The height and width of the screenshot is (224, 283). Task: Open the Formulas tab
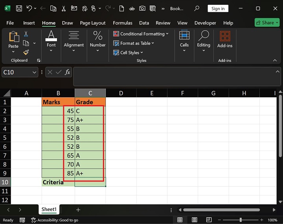pos(122,23)
